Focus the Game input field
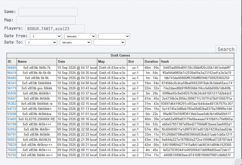The height and width of the screenshot is (165, 242). click(x=48, y=12)
